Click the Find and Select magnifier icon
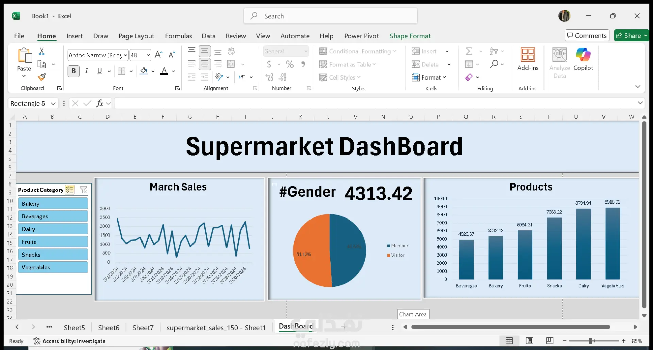The image size is (653, 350). coord(494,64)
